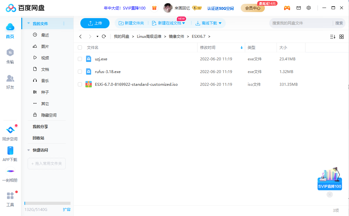The width and height of the screenshot is (349, 216).
Task: Open the settings hexagon gear icon
Action: click(309, 8)
